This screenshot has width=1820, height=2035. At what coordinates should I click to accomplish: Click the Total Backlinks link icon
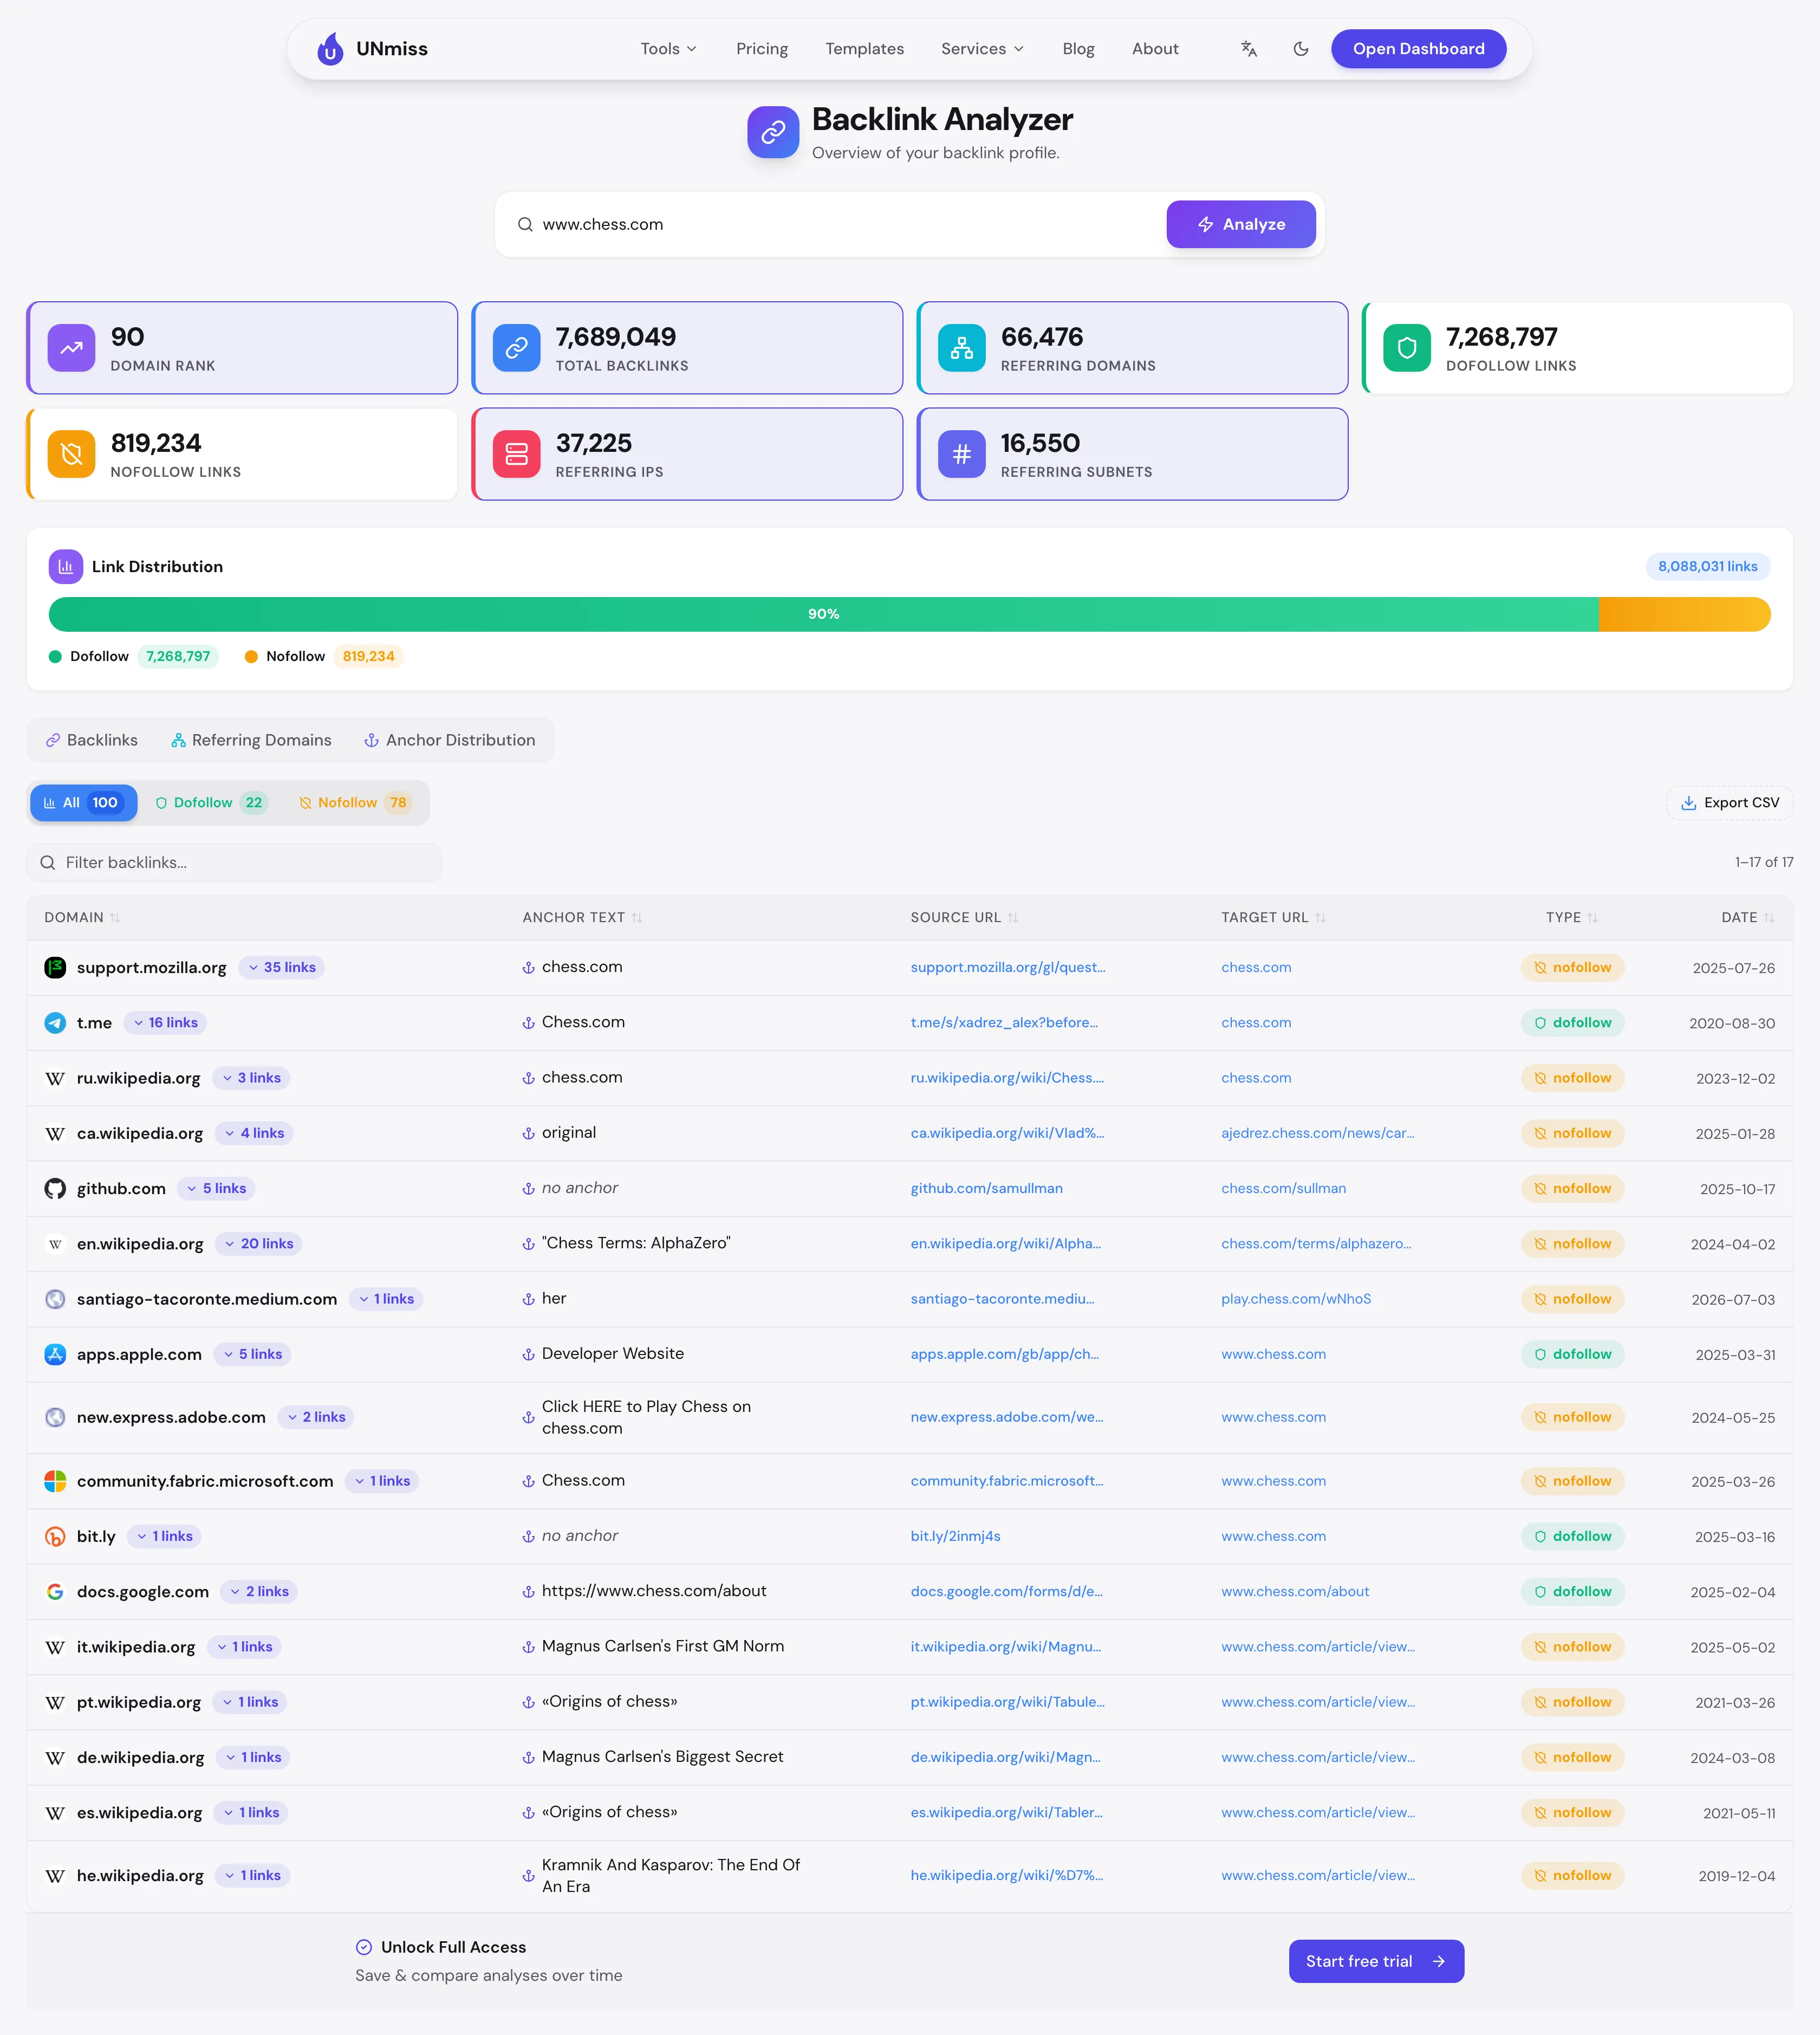tap(517, 348)
